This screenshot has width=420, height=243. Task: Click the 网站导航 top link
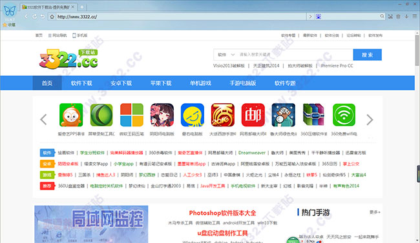[x=58, y=35]
